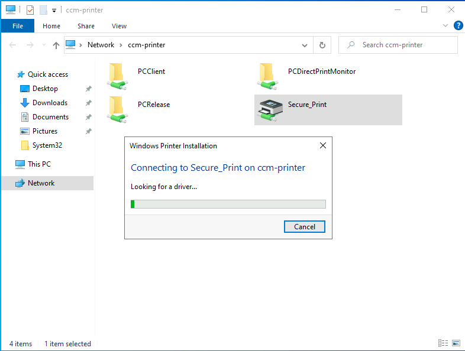Switch to details view icon in status bar

pos(443,343)
